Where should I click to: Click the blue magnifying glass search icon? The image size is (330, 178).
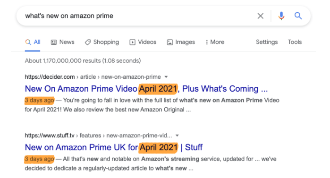click(x=298, y=16)
